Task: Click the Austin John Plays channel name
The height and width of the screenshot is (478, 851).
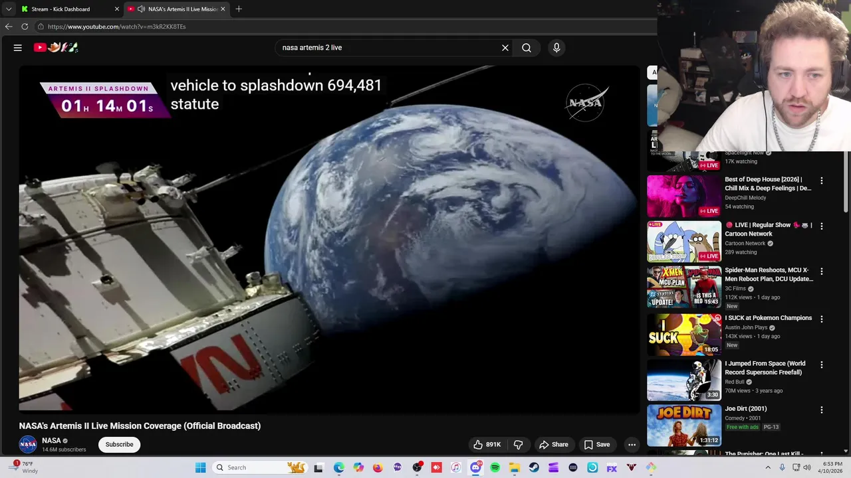Action: [x=746, y=327]
